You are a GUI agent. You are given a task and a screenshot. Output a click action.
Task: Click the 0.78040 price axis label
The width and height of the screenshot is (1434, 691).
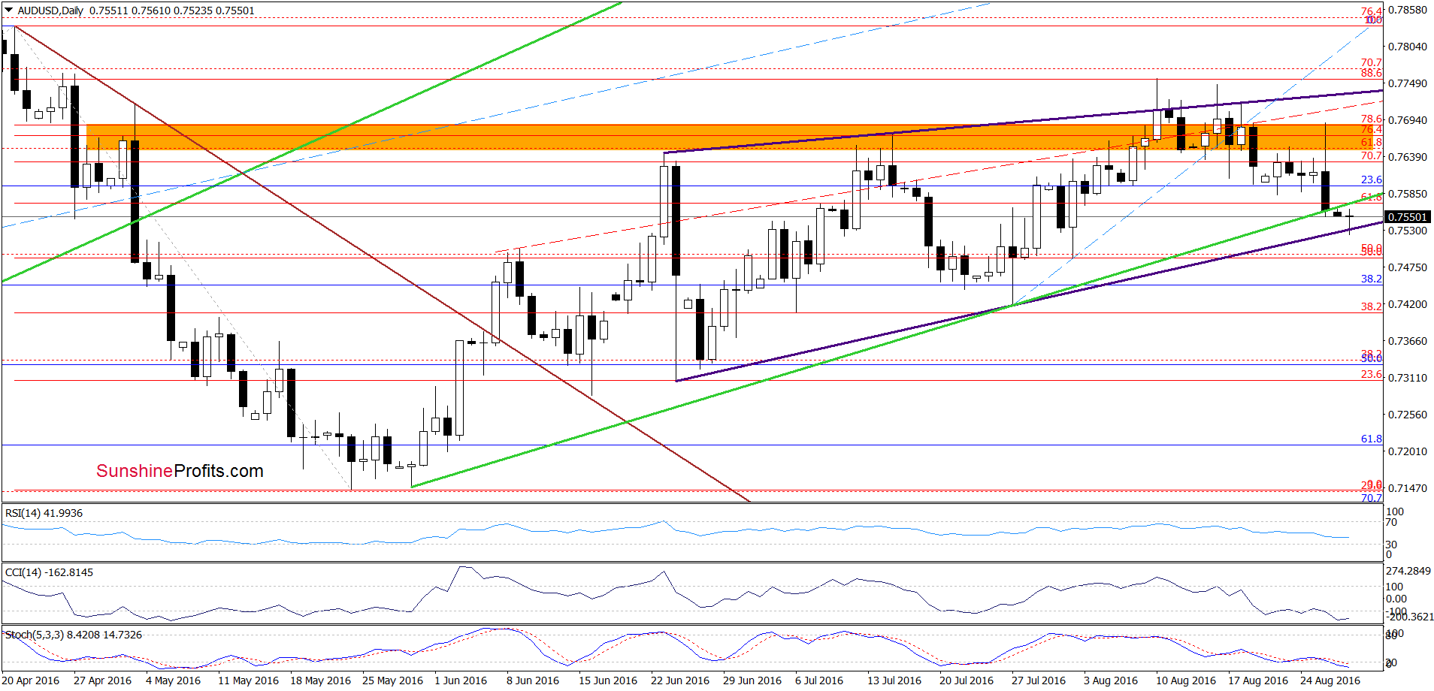pos(1407,47)
